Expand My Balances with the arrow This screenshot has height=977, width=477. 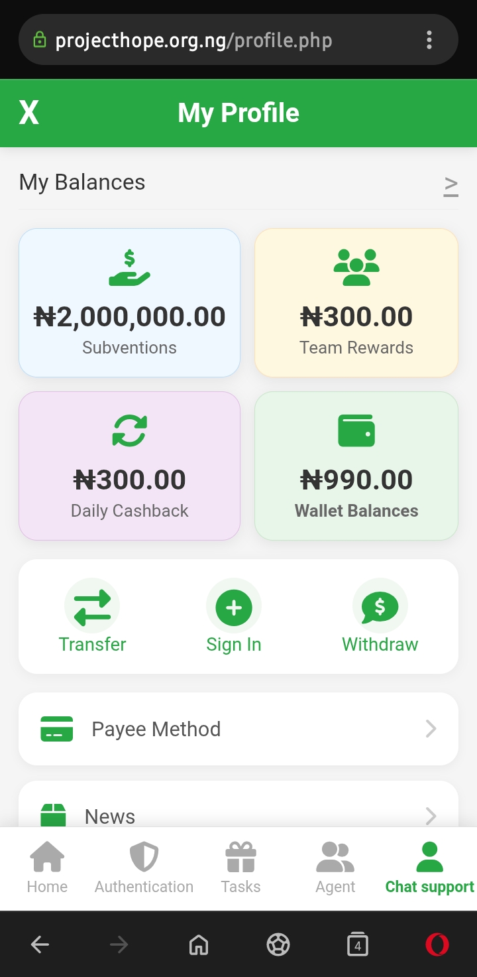tap(451, 184)
